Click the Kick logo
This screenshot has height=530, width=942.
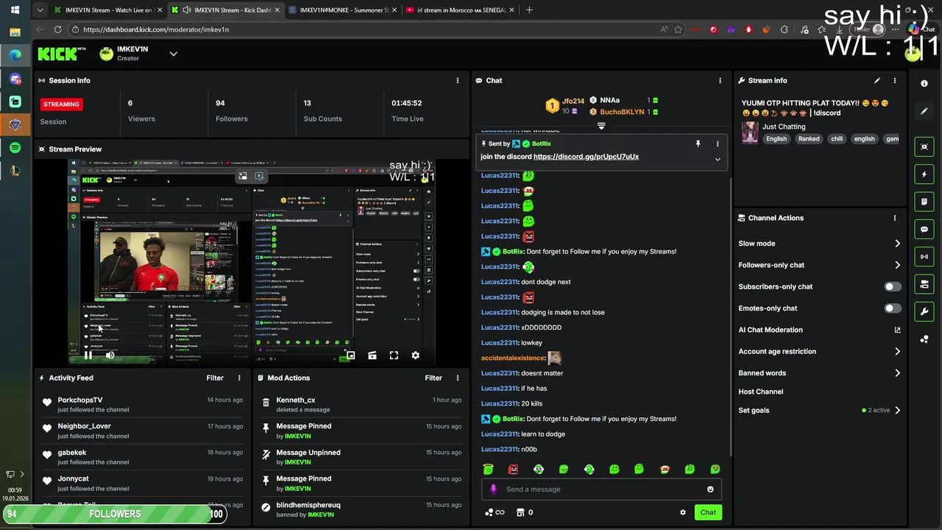[63, 54]
